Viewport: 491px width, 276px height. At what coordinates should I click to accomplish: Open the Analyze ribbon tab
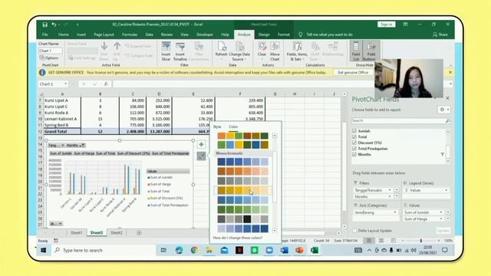point(244,34)
